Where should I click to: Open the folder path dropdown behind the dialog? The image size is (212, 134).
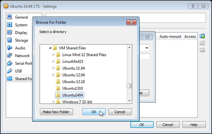147,48
